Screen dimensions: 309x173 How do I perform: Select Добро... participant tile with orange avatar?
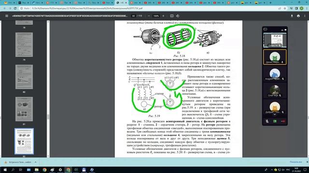coord(275,107)
